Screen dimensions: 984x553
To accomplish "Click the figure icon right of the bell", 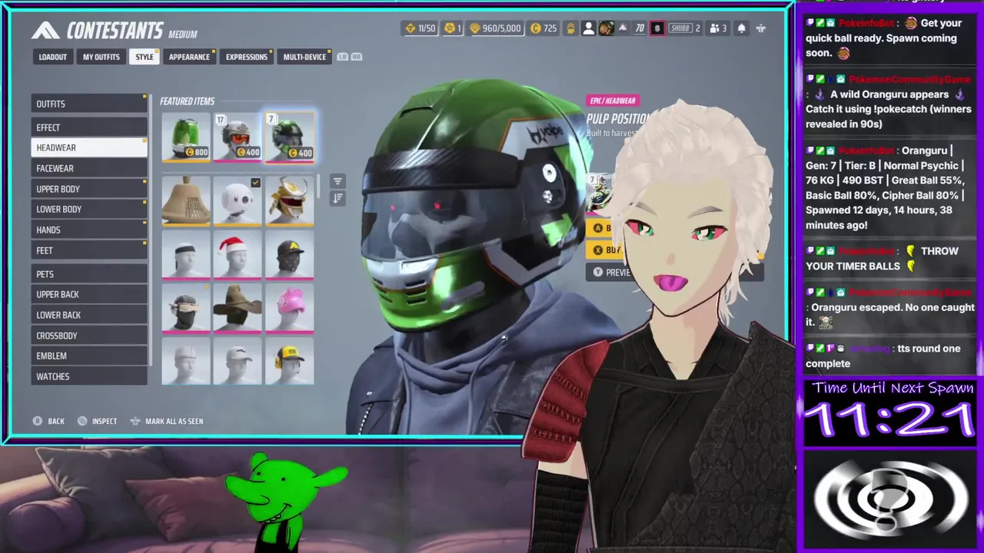I will [761, 28].
